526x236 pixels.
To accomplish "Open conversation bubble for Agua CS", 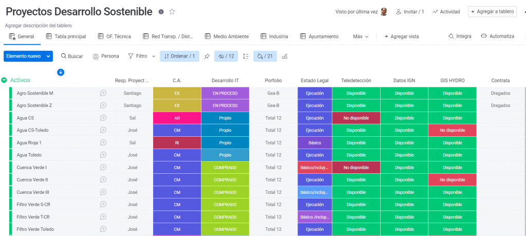I will pos(103,118).
